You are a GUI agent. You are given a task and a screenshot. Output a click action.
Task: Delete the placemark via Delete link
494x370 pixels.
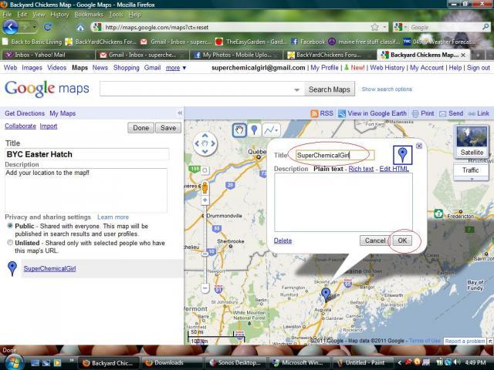coord(283,240)
